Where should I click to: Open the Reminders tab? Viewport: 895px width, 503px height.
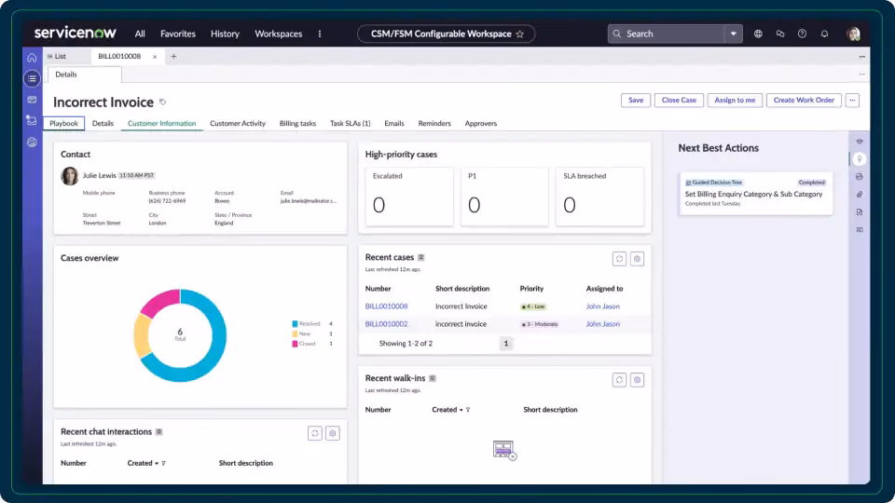(x=434, y=123)
